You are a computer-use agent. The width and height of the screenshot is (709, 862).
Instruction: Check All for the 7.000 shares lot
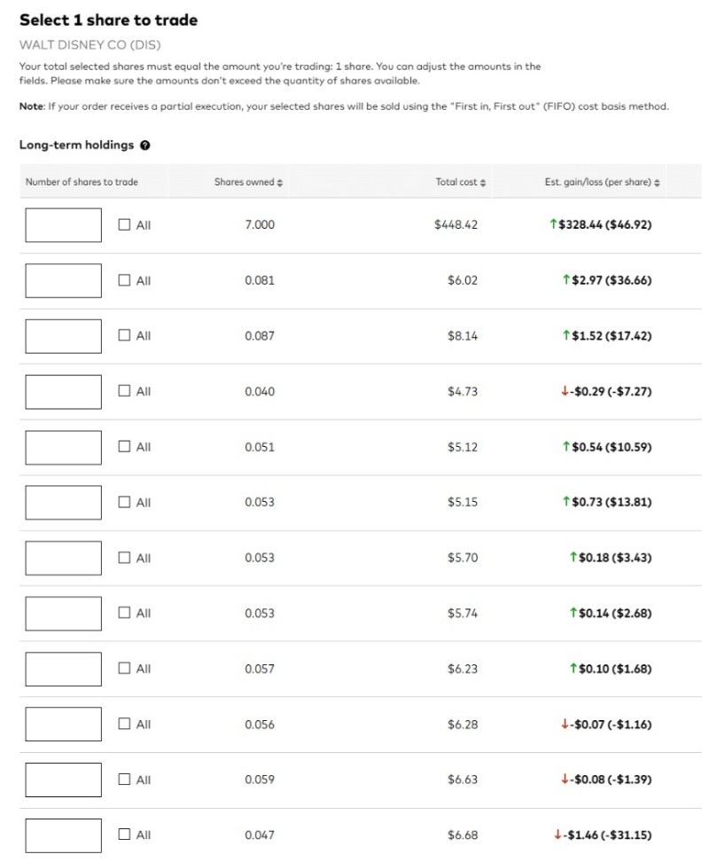tap(125, 225)
